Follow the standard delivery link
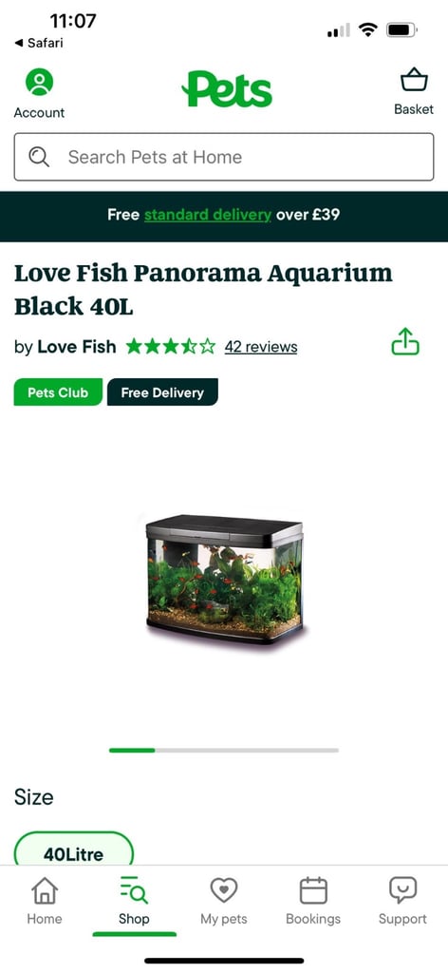 [208, 215]
